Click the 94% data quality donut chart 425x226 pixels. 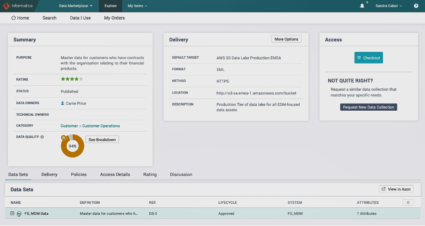coord(73,147)
